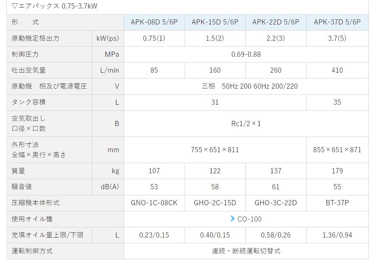Click the GNO-1C-08CK compressor model cell
The height and width of the screenshot is (266, 376).
point(154,203)
